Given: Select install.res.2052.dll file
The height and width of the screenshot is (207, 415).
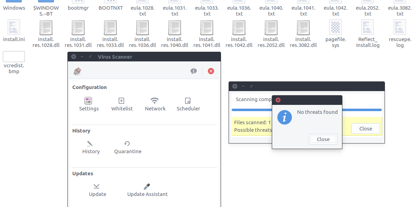Looking at the screenshot, I should (x=271, y=34).
